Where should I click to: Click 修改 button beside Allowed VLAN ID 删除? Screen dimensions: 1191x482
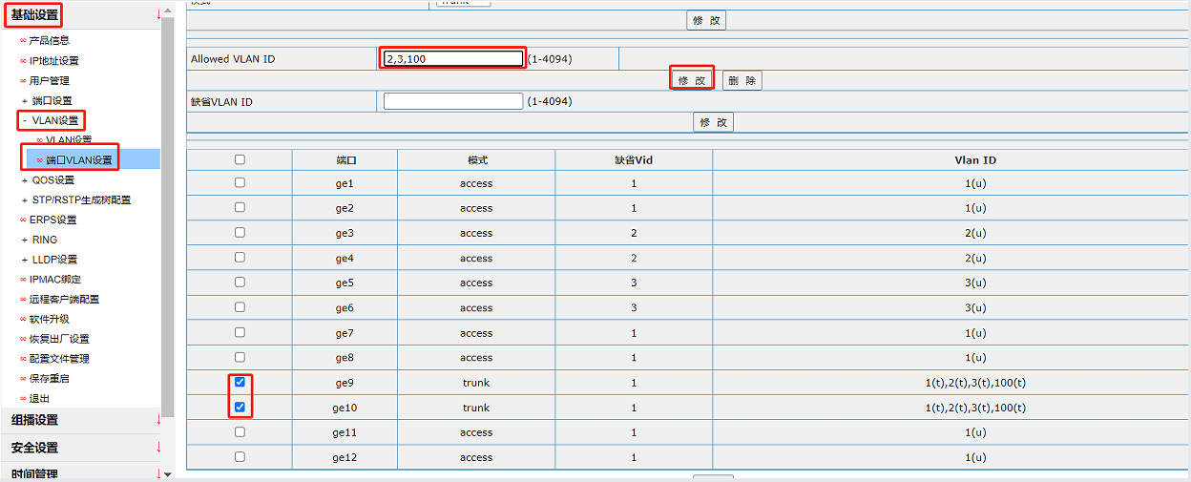[692, 81]
